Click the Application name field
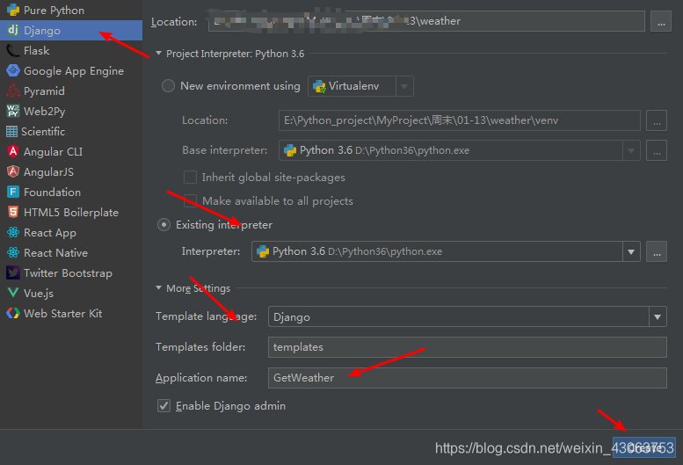 468,377
